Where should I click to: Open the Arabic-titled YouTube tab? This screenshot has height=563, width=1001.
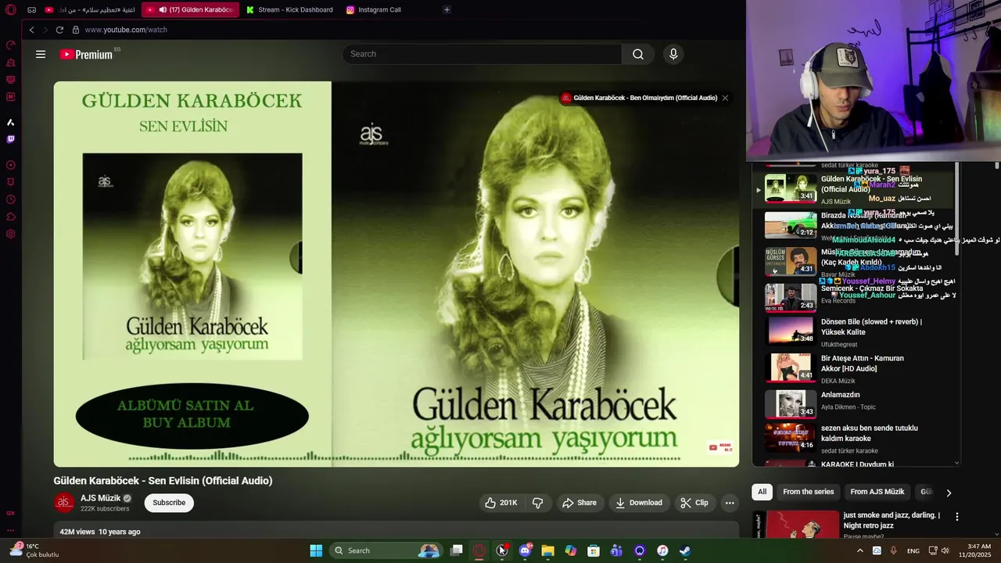pos(90,10)
